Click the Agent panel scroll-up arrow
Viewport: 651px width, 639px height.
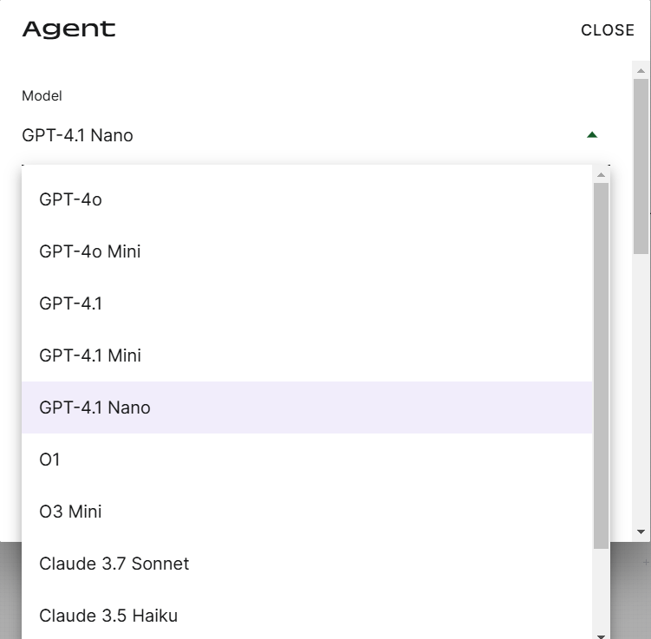(x=641, y=71)
